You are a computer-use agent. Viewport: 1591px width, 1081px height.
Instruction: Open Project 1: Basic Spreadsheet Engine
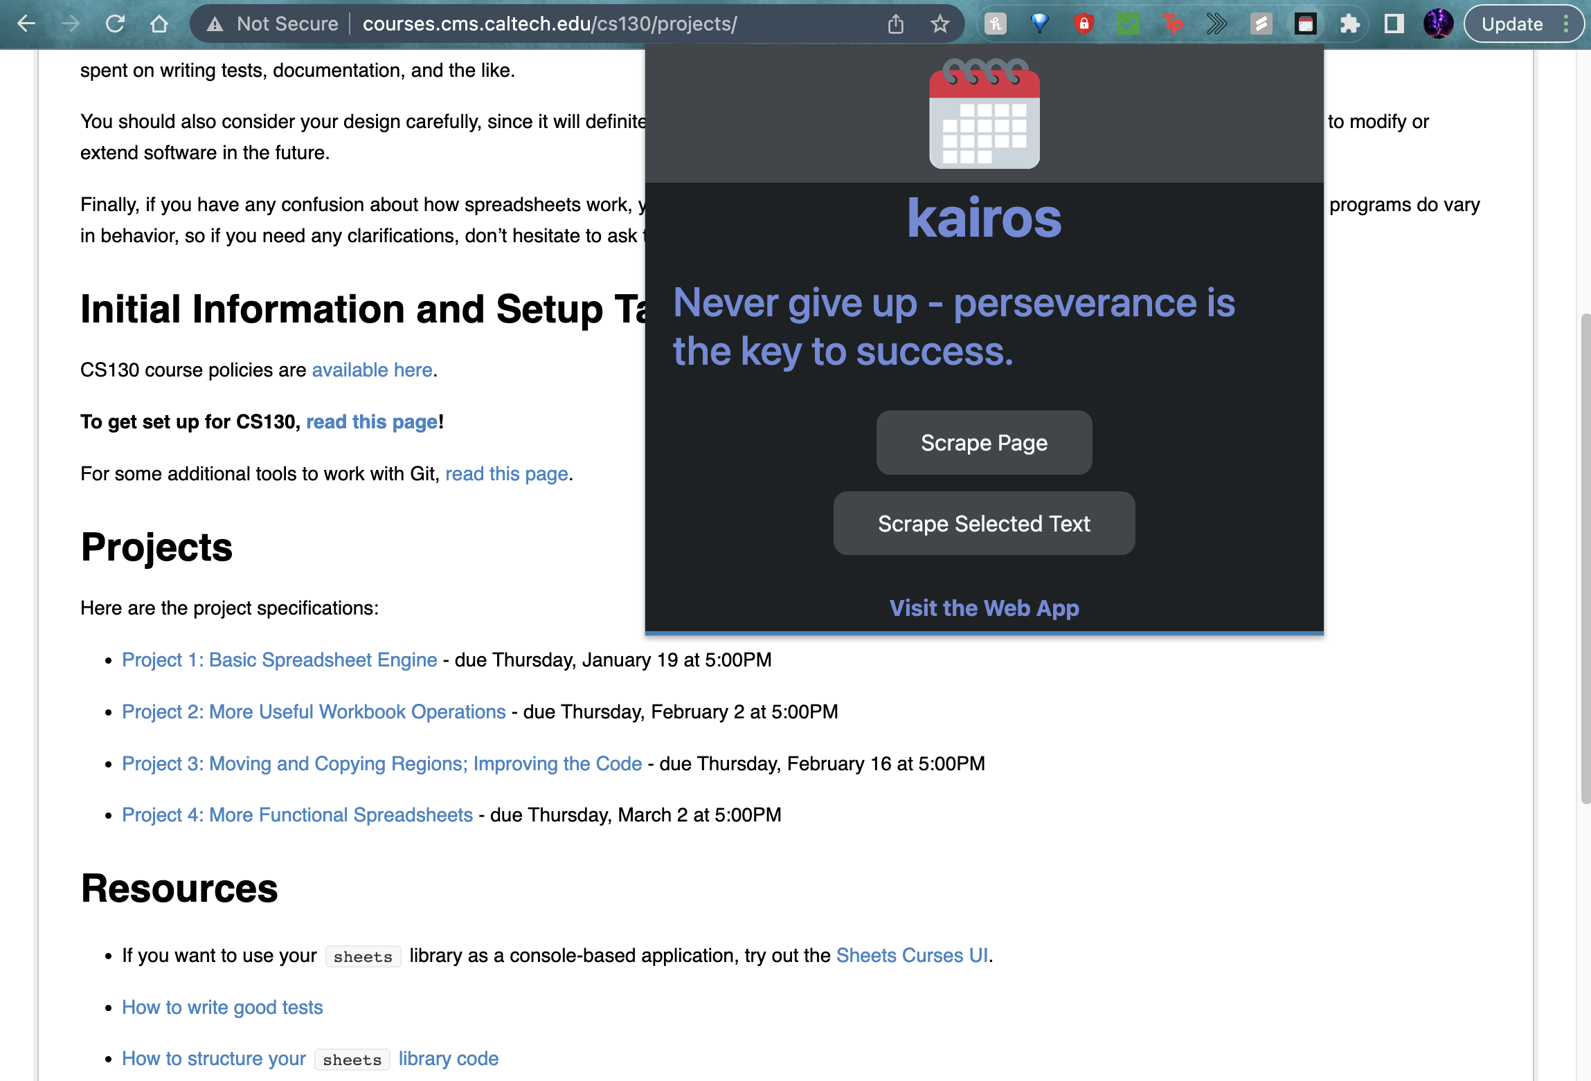point(278,660)
